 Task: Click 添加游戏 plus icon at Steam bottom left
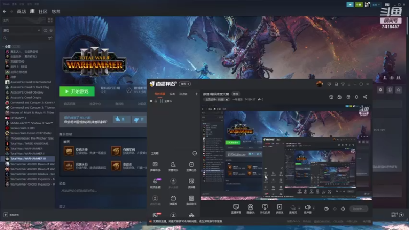tap(6, 215)
